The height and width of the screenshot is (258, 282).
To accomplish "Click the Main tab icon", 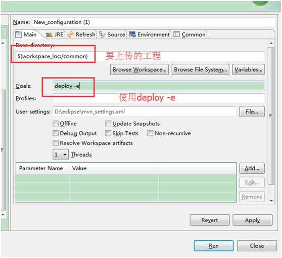I will pyautogui.click(x=18, y=34).
